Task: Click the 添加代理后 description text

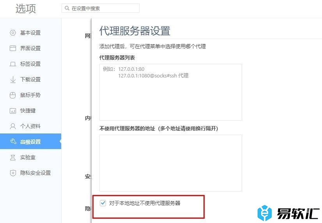Action: click(x=152, y=46)
